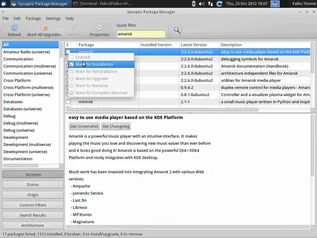The image size is (317, 238).
Task: Open the Custom Filters view
Action: tap(33, 205)
